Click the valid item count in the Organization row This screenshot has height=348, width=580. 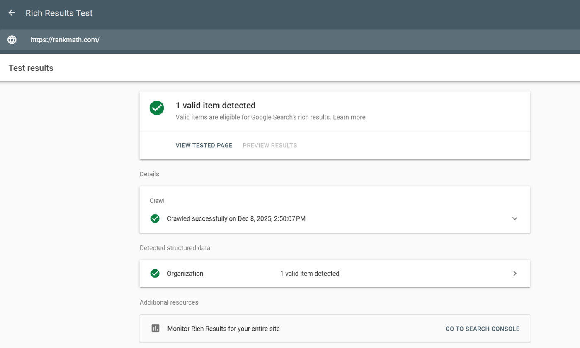coord(310,274)
